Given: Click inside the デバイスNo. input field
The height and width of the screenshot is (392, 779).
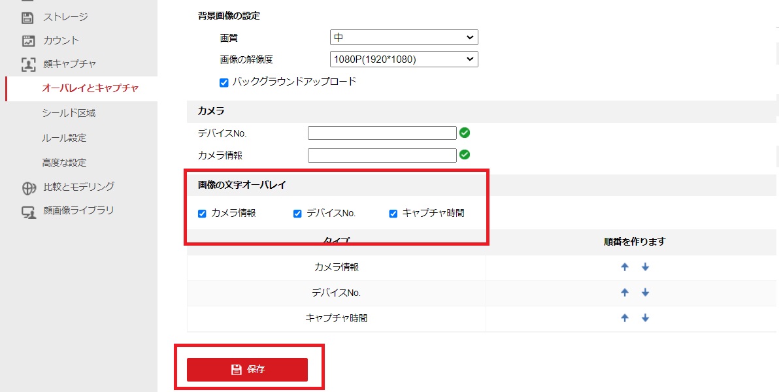Looking at the screenshot, I should [x=382, y=133].
